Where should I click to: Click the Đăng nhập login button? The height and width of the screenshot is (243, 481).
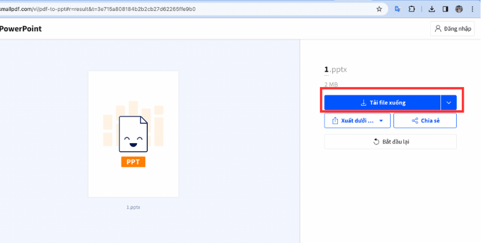pos(452,29)
